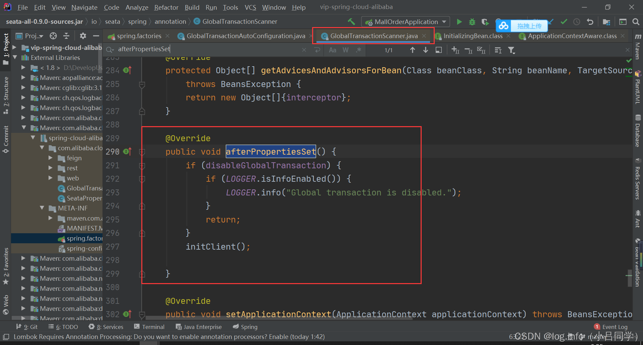Open the Refactor menu
Image resolution: width=643 pixels, height=345 pixels.
point(166,7)
